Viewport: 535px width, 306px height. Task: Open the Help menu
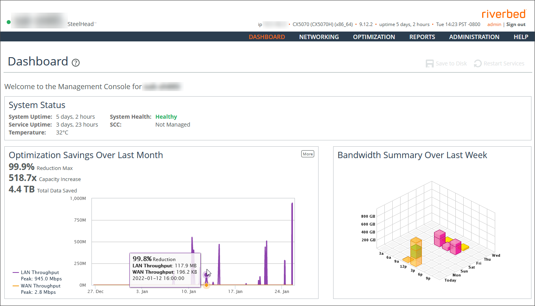click(520, 37)
